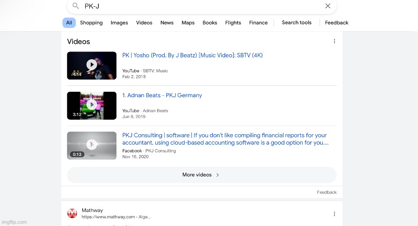This screenshot has width=418, height=226.
Task: Clear the search query with X
Action: pos(328,6)
